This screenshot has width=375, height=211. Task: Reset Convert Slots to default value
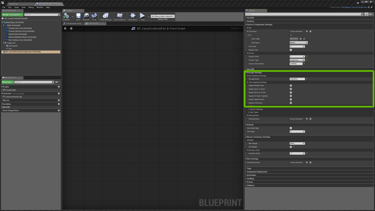(x=307, y=56)
